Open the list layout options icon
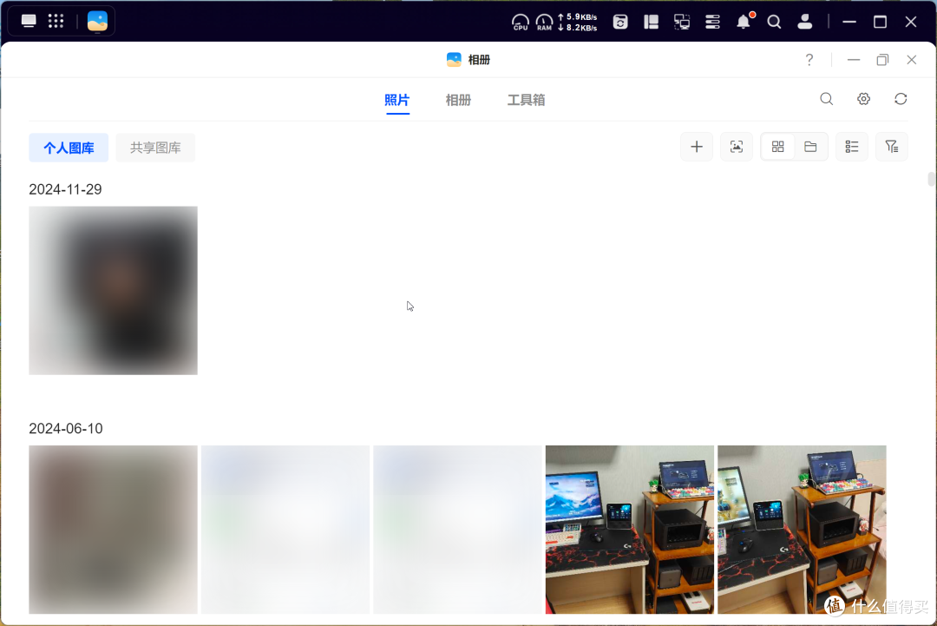The height and width of the screenshot is (626, 937). tap(852, 147)
